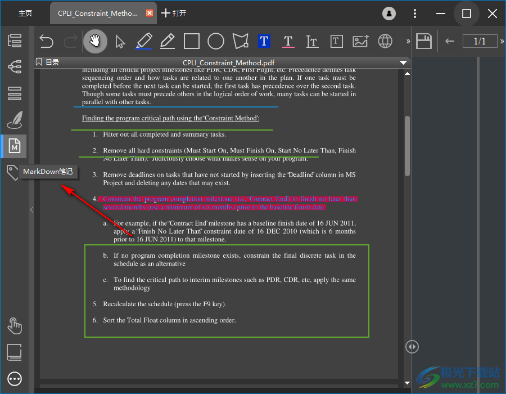
Task: Click the highlighted item 4 text
Action: [x=228, y=203]
